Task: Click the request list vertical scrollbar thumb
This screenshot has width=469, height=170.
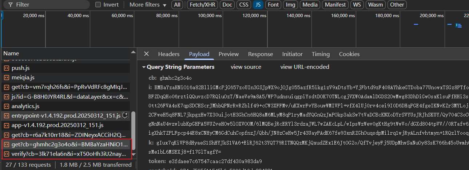Action: click(133, 130)
